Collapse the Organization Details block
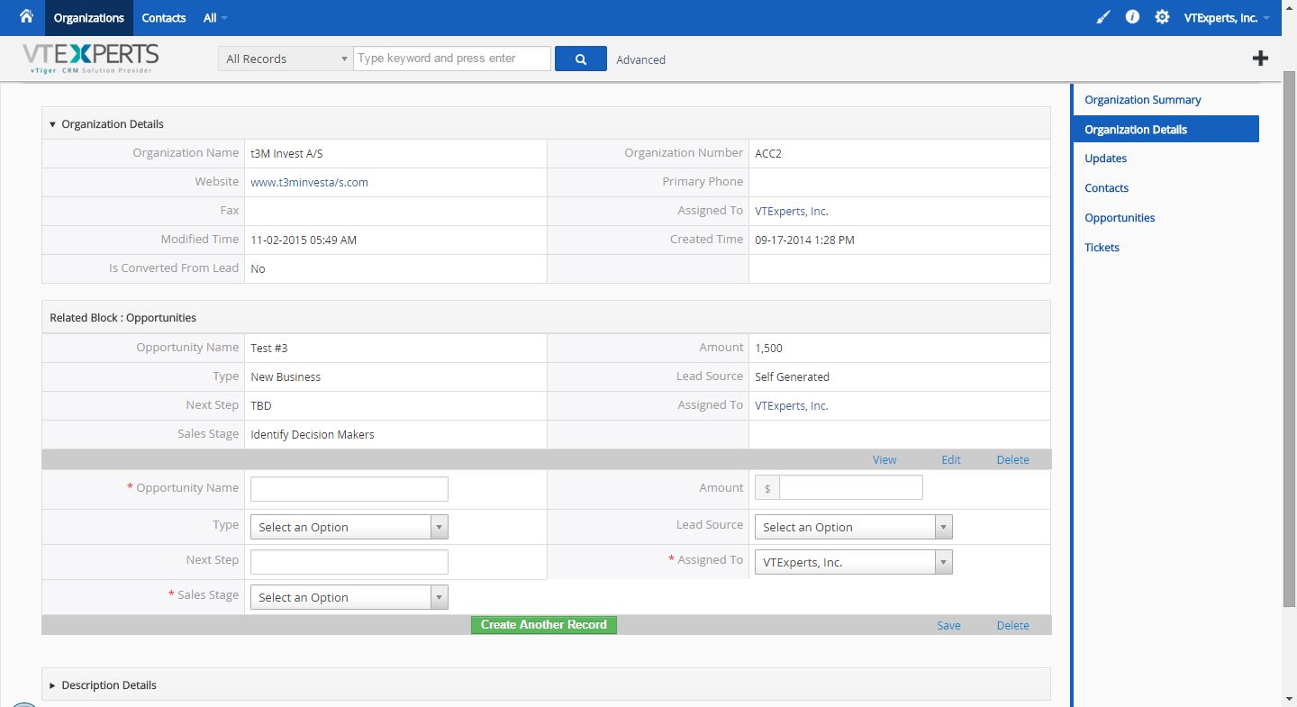Viewport: 1297px width, 707px height. 52,124
